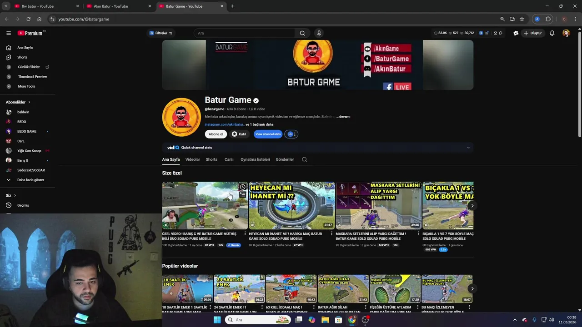
Task: Open HEYECAN MI İHANET Mİ video thumbnail
Action: 292,205
